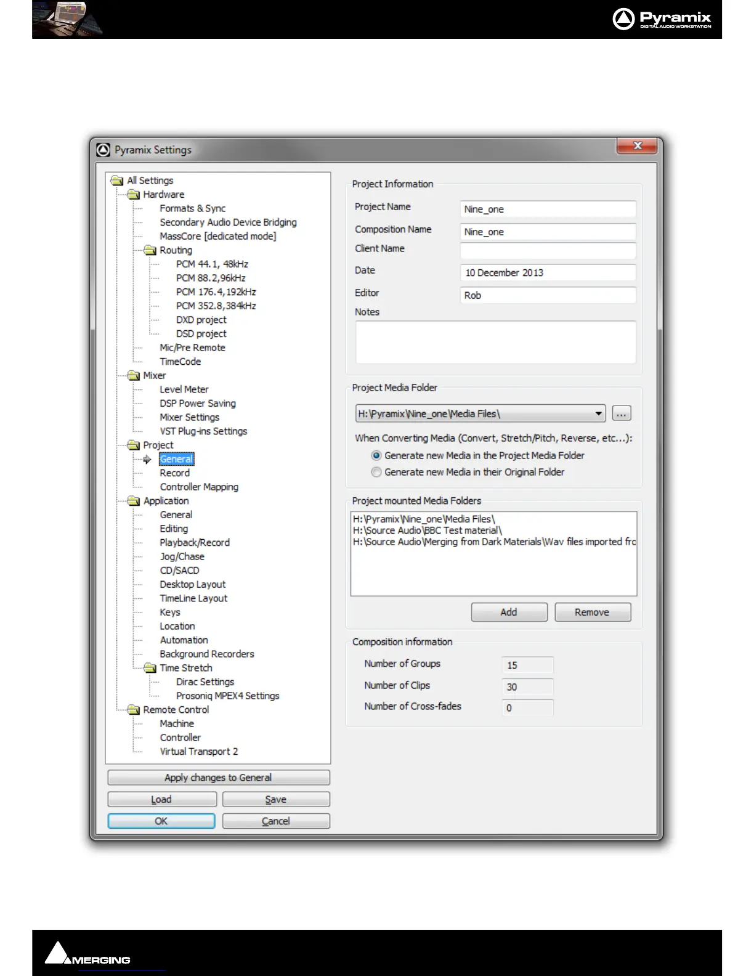This screenshot has width=754, height=976.
Task: Click the Routing folder icon
Action: click(150, 250)
